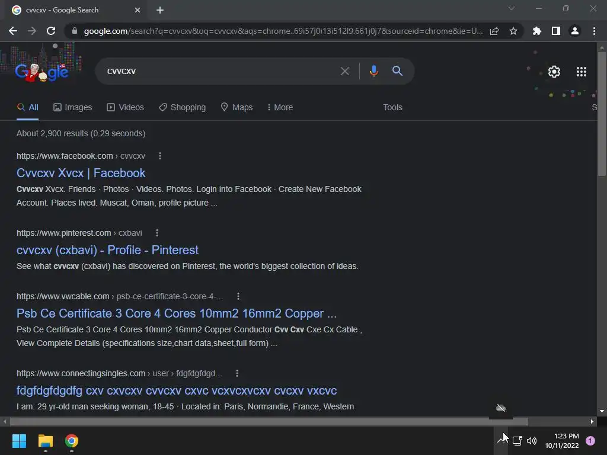Open Cvvcxv Xvcx Facebook result
The height and width of the screenshot is (455, 607).
[x=81, y=173]
